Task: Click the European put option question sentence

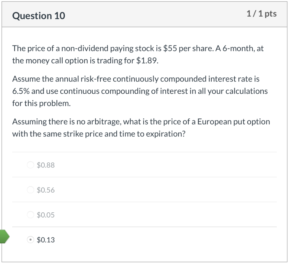Action: [141, 127]
